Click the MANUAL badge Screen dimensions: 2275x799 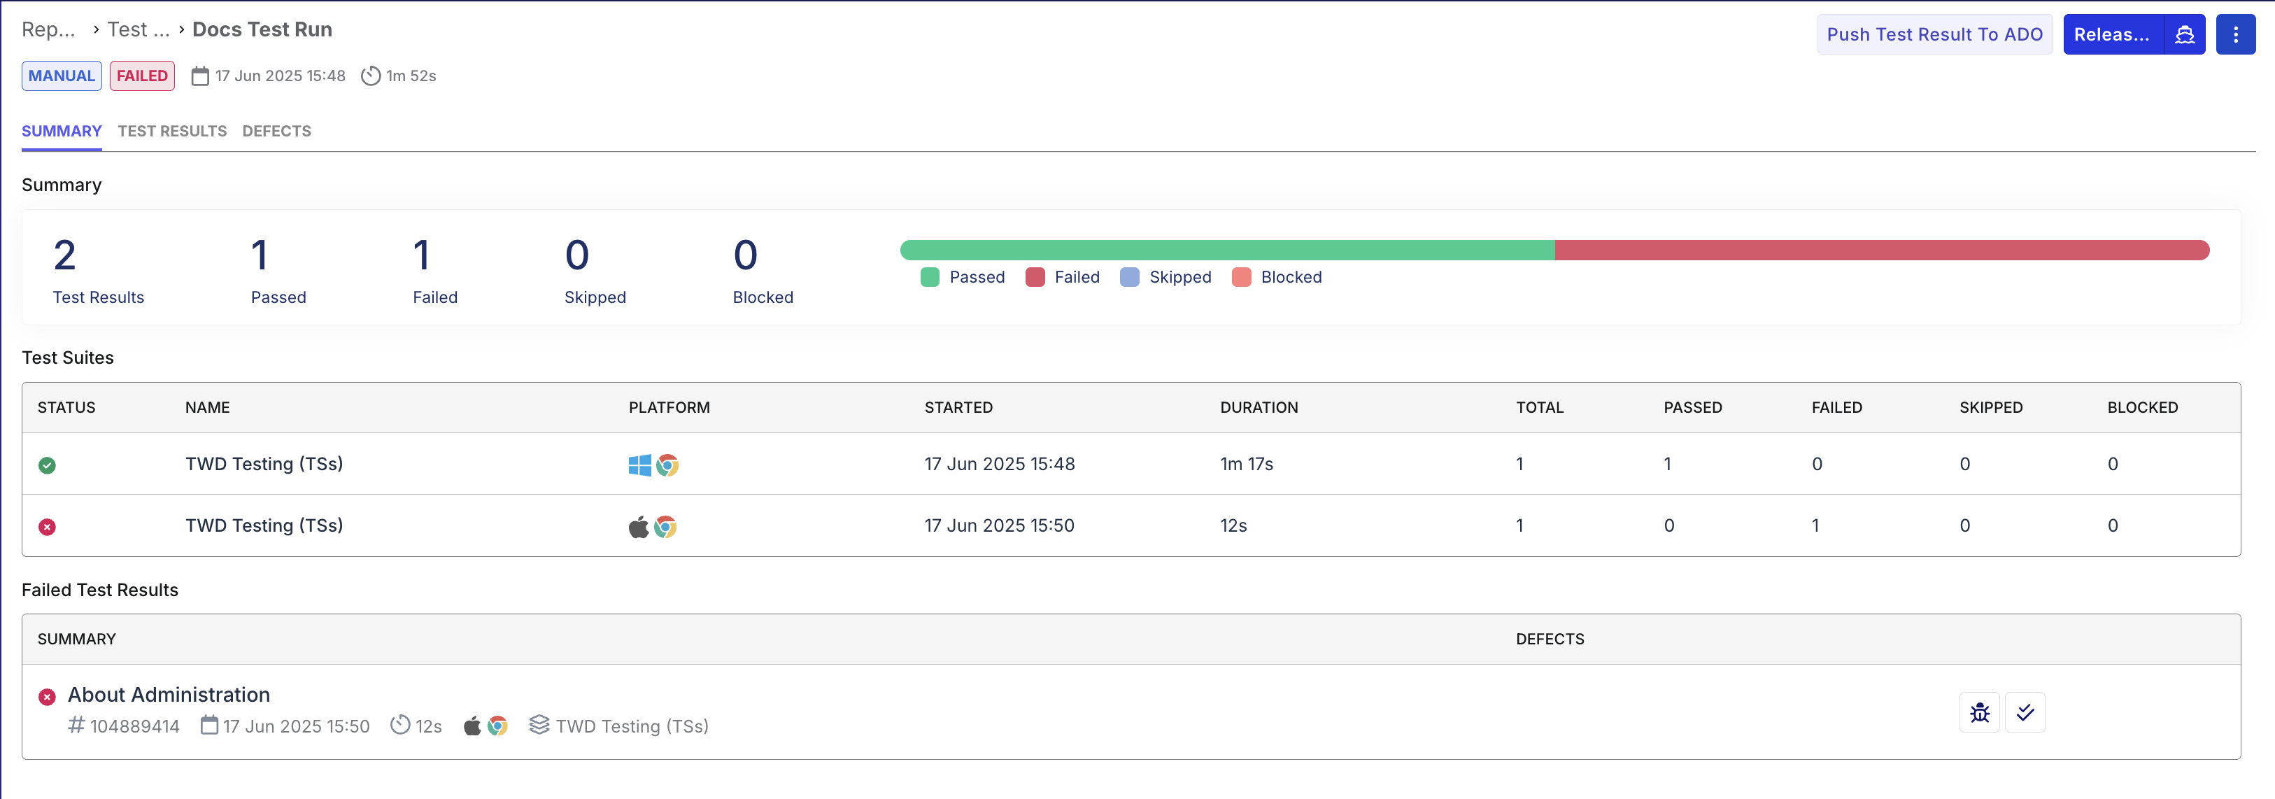[x=62, y=76]
